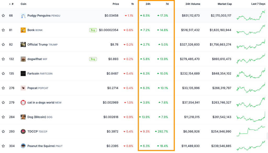The height and width of the screenshot is (153, 268).
Task: Toggle star for Dog (Bitcoin)
Action: pyautogui.click(x=3, y=117)
